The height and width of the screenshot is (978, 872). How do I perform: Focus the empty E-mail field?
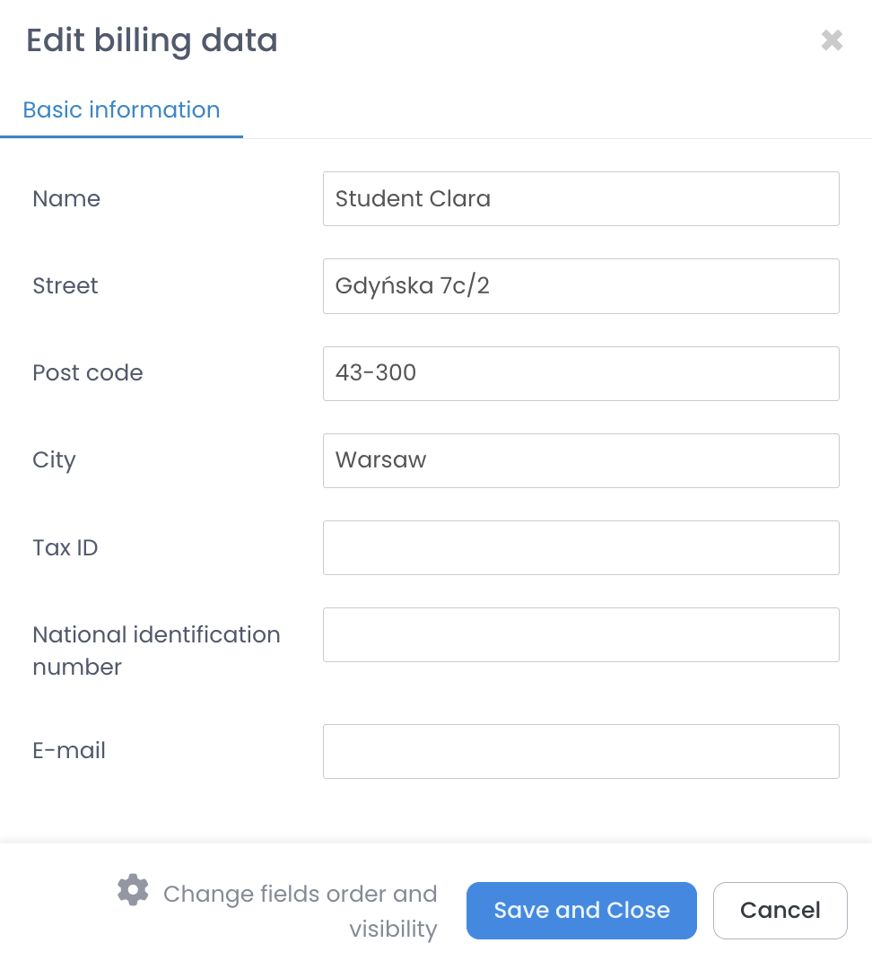580,751
